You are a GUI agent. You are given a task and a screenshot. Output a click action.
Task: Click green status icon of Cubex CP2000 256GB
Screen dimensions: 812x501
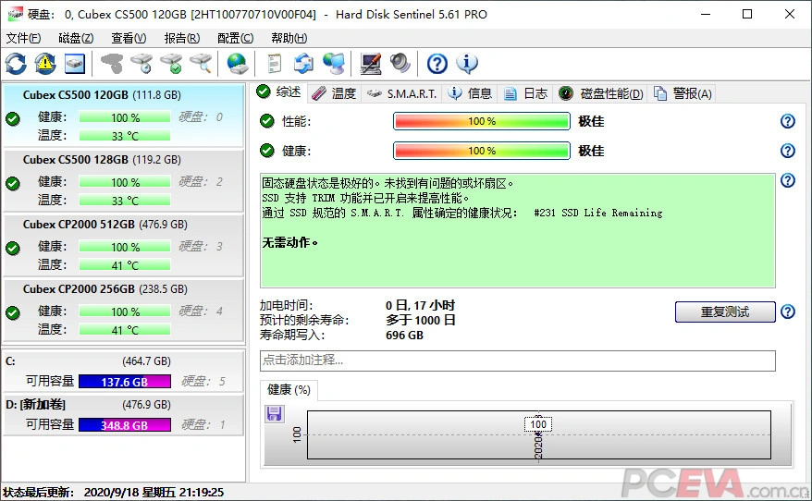[13, 312]
